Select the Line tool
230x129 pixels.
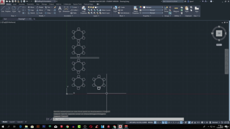(3, 9)
